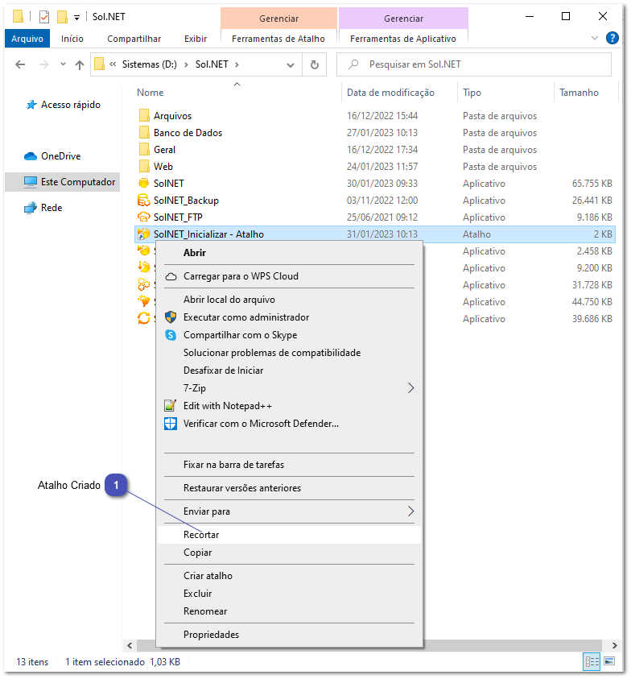Image resolution: width=631 pixels, height=679 pixels.
Task: Click the Microsoft Defender shield icon
Action: (x=171, y=424)
